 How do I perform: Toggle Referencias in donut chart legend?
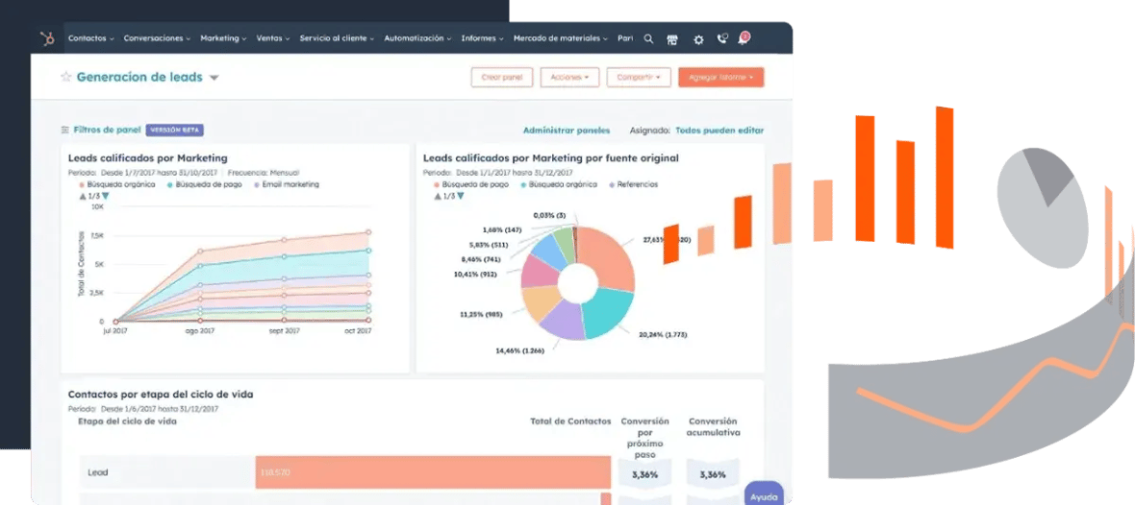pos(633,185)
